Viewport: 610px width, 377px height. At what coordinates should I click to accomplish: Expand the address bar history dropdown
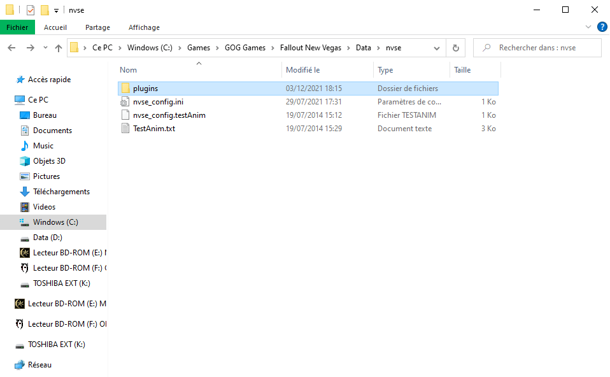(437, 48)
